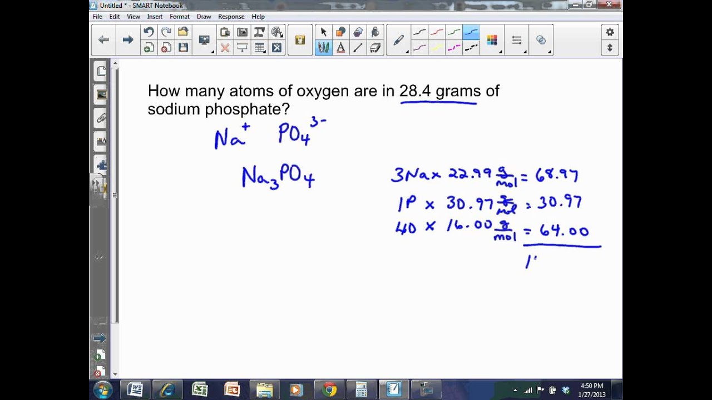This screenshot has height=400, width=712.
Task: Open screen capture toolbar
Action: pyautogui.click(x=242, y=32)
